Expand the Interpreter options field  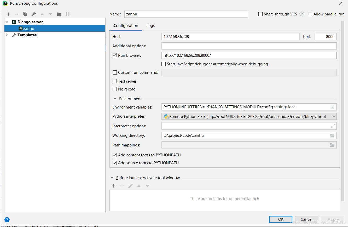(x=333, y=126)
